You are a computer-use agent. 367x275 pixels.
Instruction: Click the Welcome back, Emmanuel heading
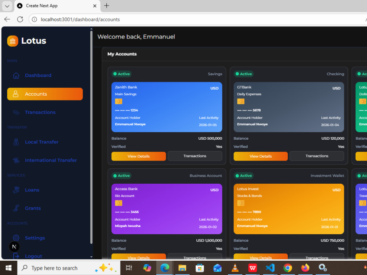coord(136,37)
